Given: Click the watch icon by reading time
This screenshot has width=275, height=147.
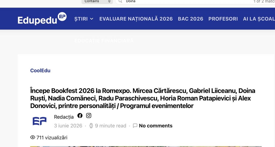Looking at the screenshot, I should point(91,125).
